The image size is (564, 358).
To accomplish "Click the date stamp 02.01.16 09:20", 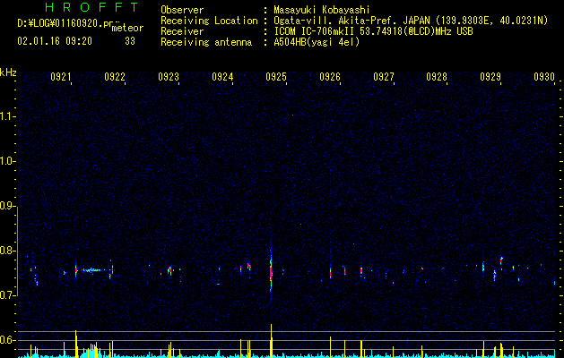I will coord(55,41).
